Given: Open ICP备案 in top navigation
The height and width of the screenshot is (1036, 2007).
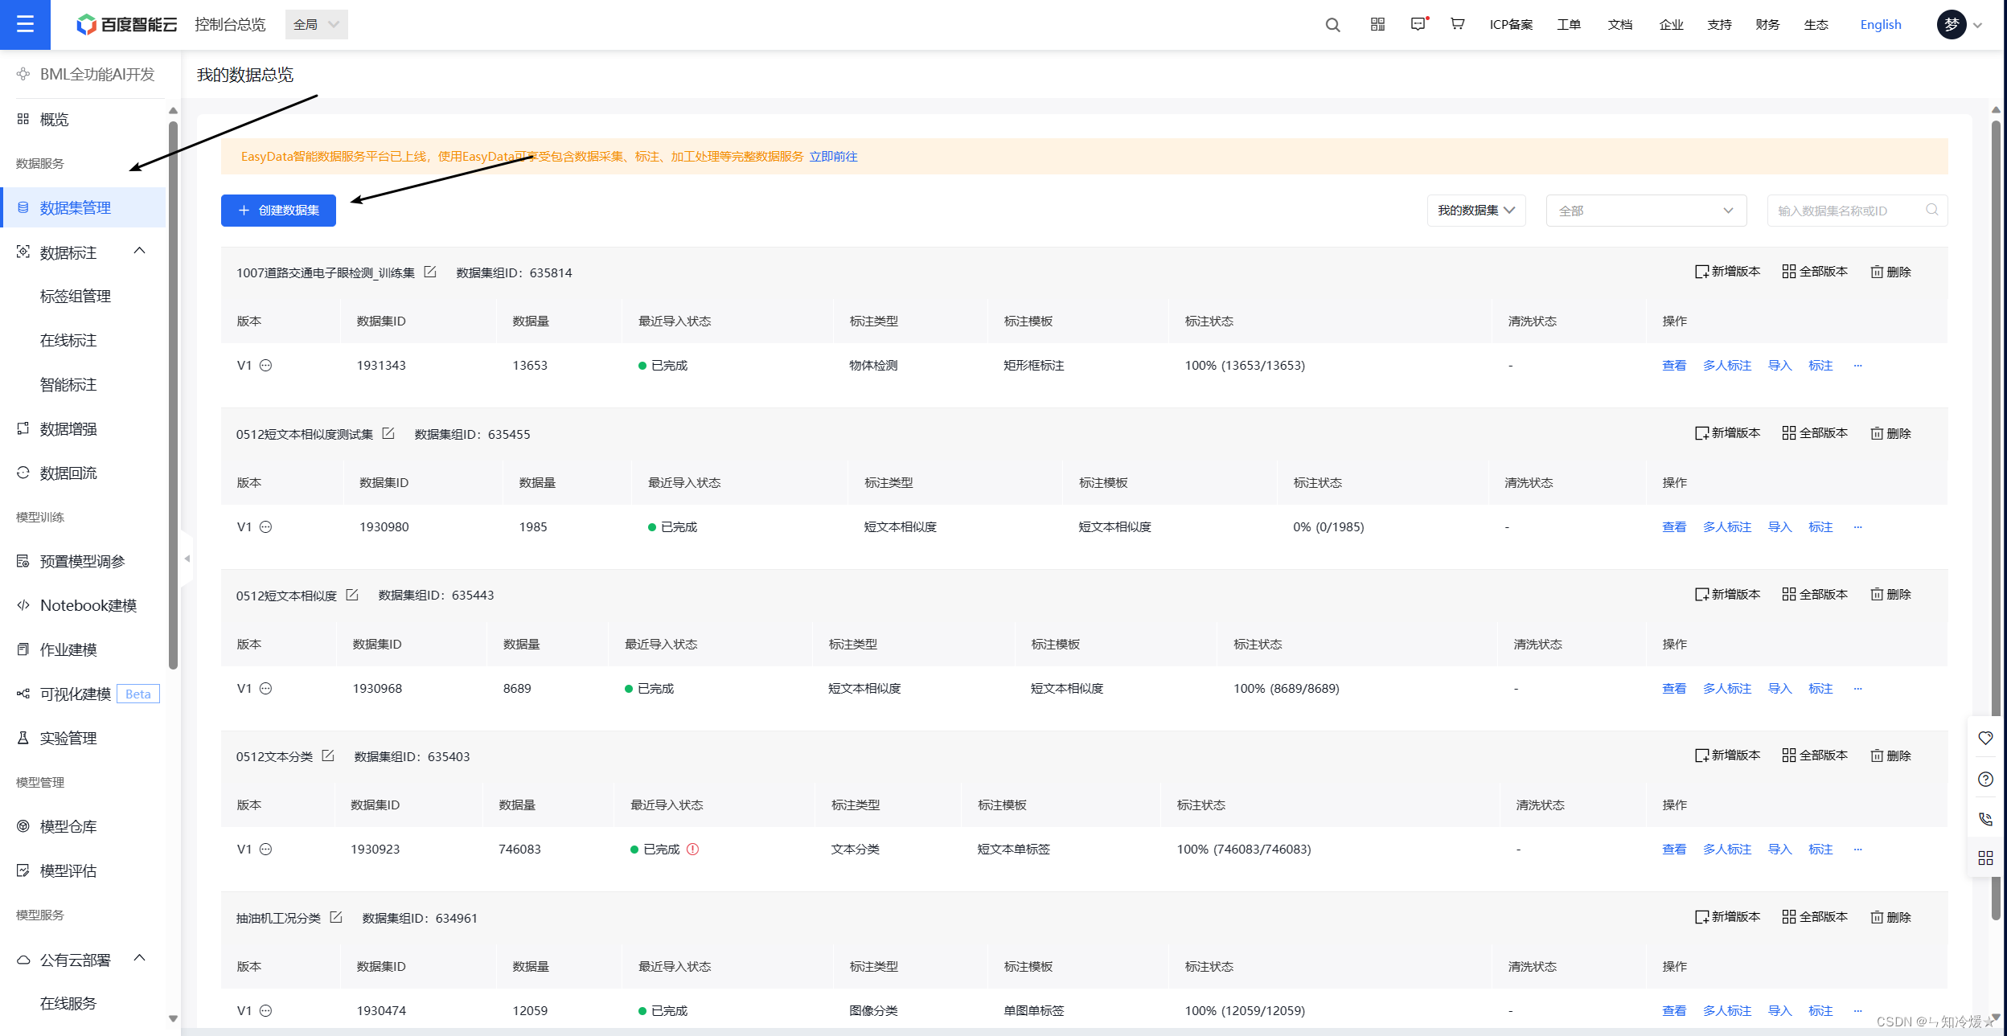Looking at the screenshot, I should coord(1511,25).
